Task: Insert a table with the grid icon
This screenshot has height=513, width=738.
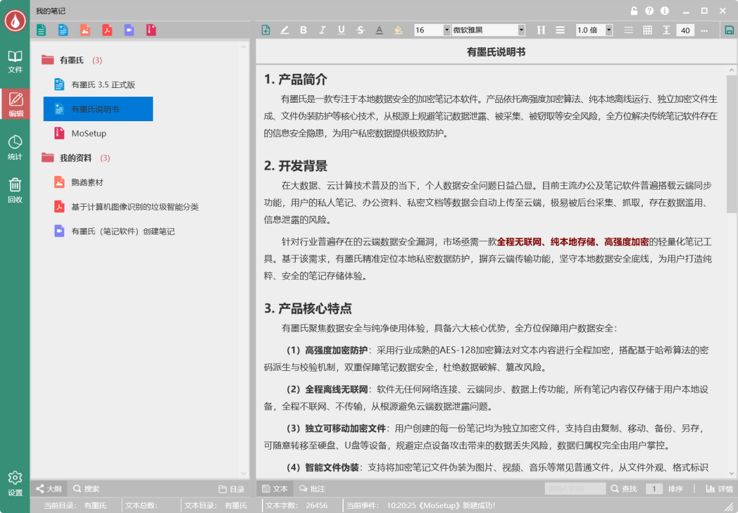Action: [648, 30]
